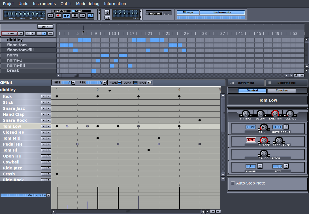309x214 pixels.
Task: Click the piano Input mode icon
Action: [149, 83]
